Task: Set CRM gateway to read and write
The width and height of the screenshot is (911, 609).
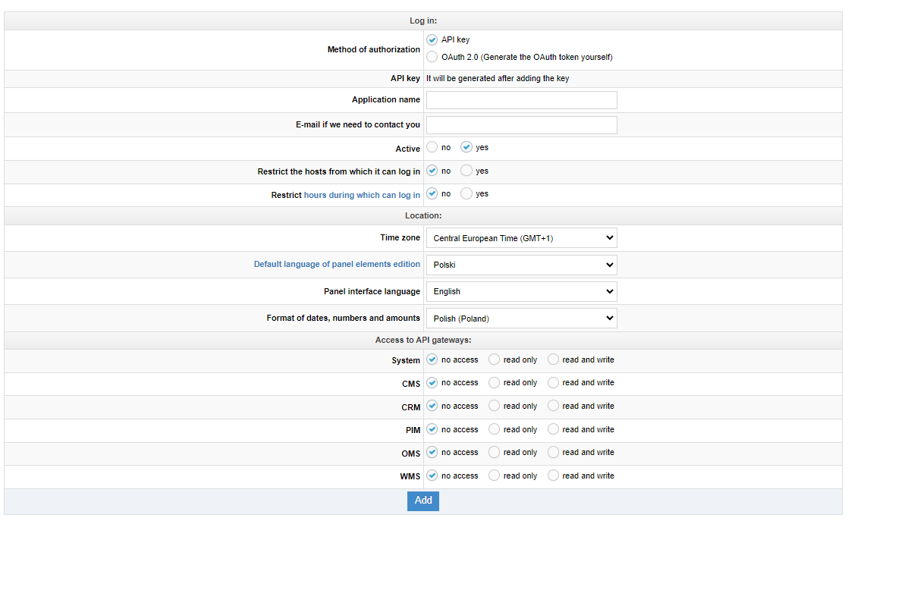Action: [x=554, y=406]
